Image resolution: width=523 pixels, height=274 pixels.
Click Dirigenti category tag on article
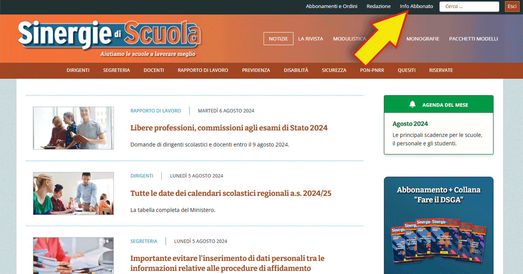(x=142, y=176)
